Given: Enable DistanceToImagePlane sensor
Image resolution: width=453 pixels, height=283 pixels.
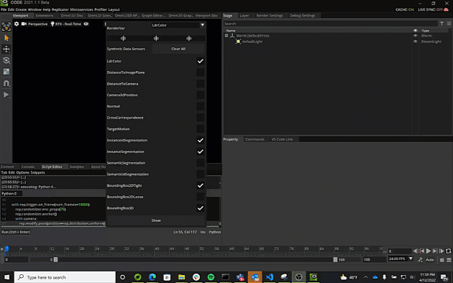Looking at the screenshot, I should pos(200,73).
